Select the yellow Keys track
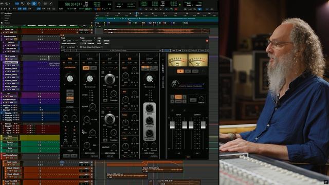The width and height of the screenshot is (329, 185). tap(10, 136)
